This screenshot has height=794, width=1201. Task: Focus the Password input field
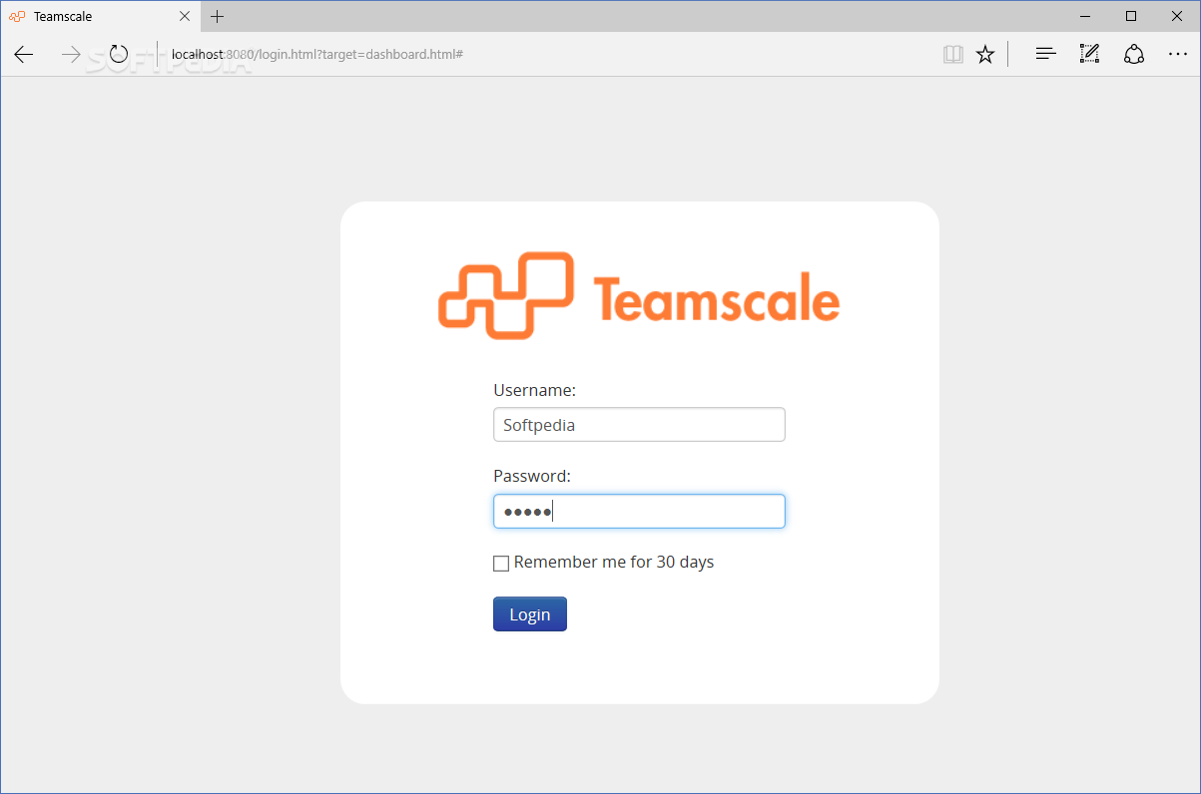[639, 512]
